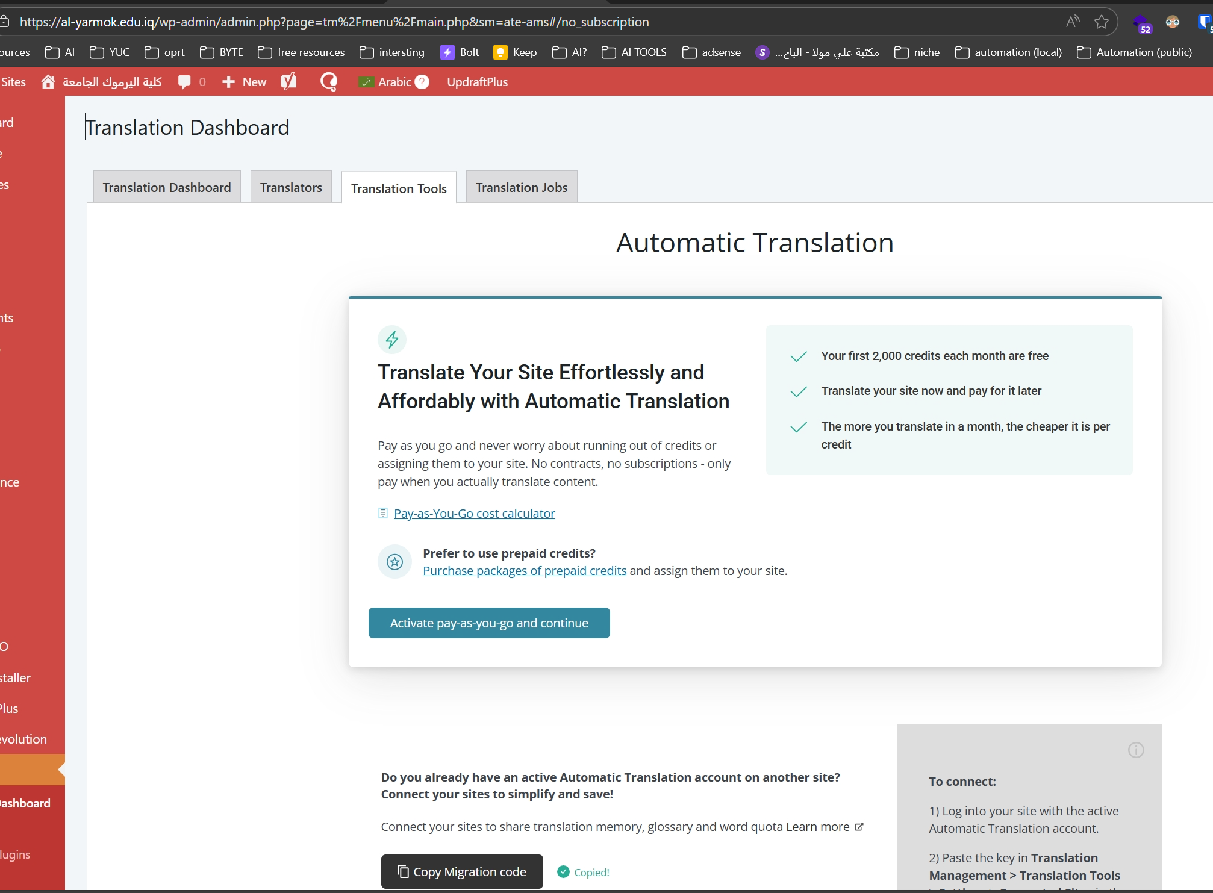Click the info icon in To connect panel

click(x=1135, y=750)
